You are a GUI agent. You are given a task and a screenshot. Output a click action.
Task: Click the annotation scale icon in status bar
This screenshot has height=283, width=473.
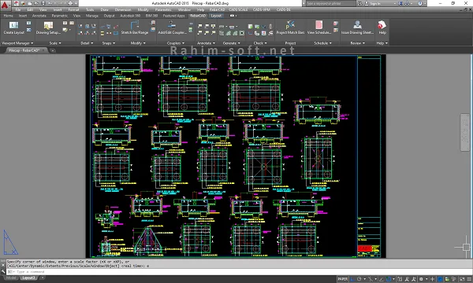(407, 279)
